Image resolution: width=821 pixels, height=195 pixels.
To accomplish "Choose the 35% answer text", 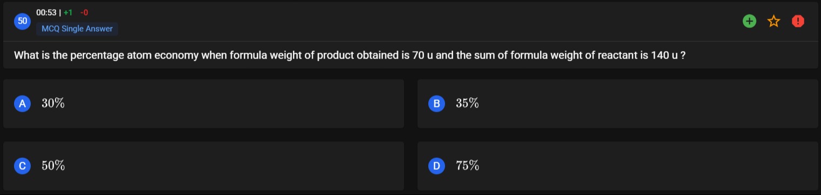I will click(468, 104).
